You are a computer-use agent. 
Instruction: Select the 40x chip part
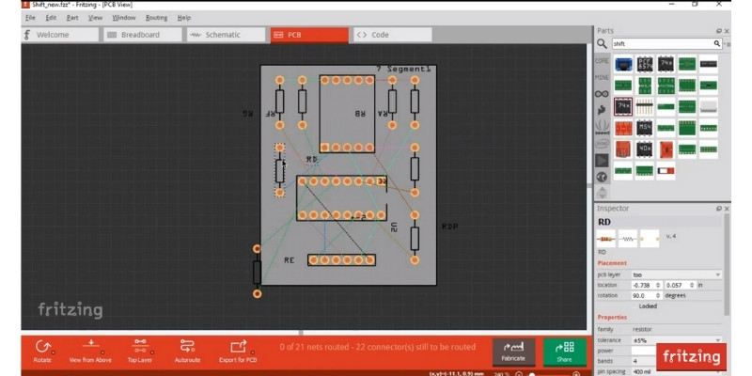[645, 149]
